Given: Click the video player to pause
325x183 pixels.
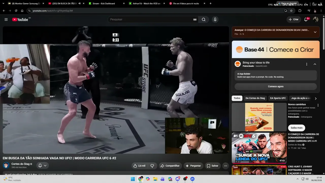Looking at the screenshot, I should tap(116, 90).
